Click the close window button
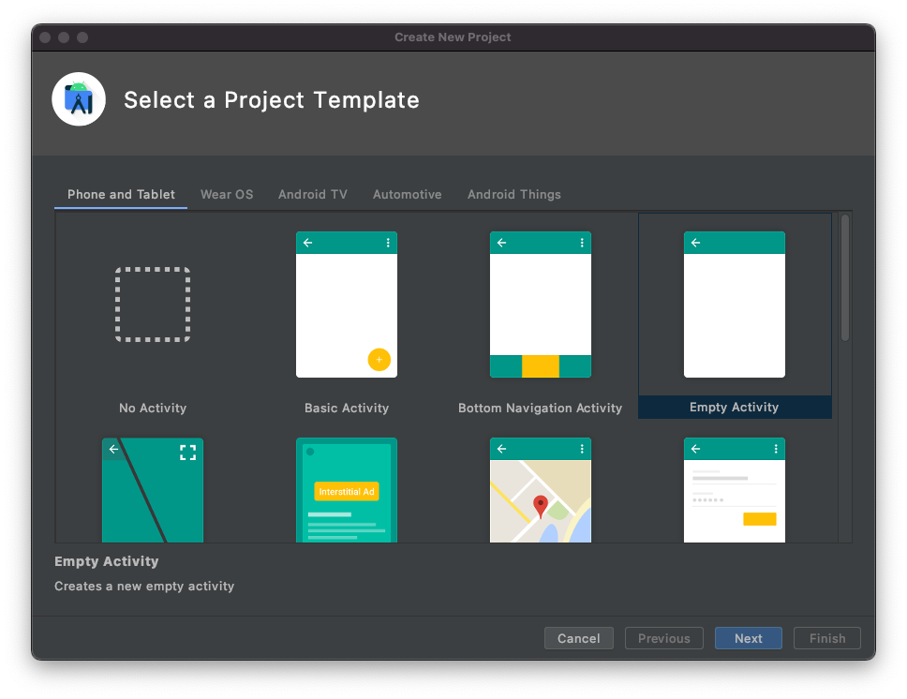 [45, 37]
